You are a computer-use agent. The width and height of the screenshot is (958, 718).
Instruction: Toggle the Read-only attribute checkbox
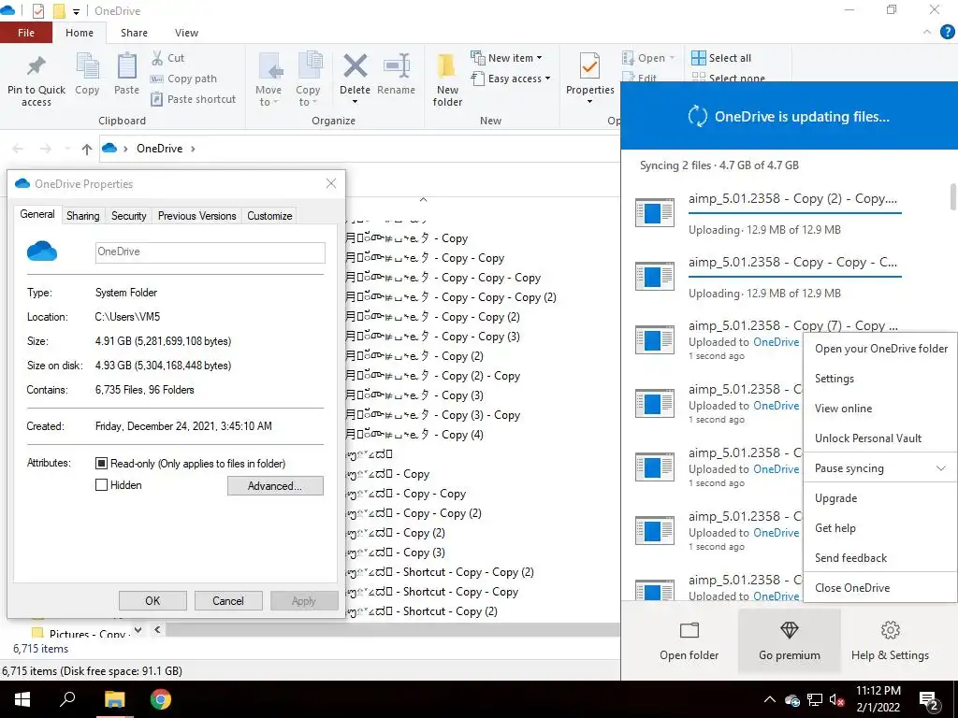coord(101,464)
